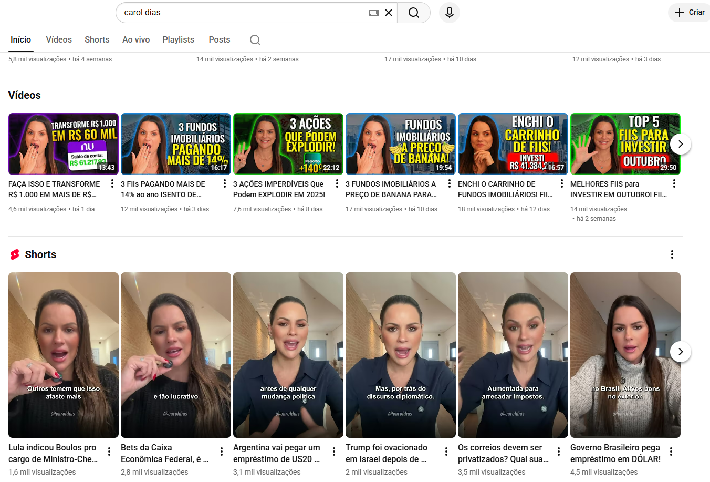Switch to the Playlists tab
The height and width of the screenshot is (482, 710).
(x=178, y=40)
